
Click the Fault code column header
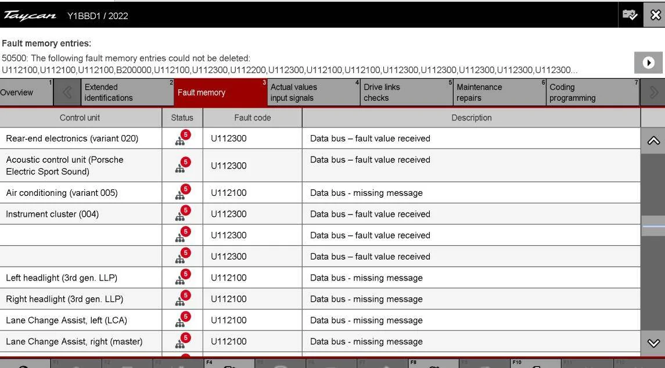point(252,118)
